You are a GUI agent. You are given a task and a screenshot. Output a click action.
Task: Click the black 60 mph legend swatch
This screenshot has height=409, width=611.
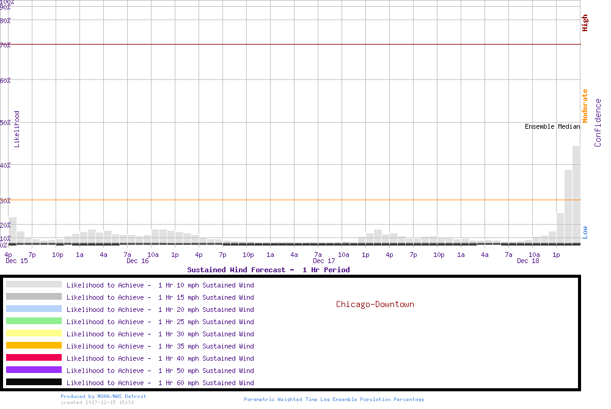coord(34,382)
